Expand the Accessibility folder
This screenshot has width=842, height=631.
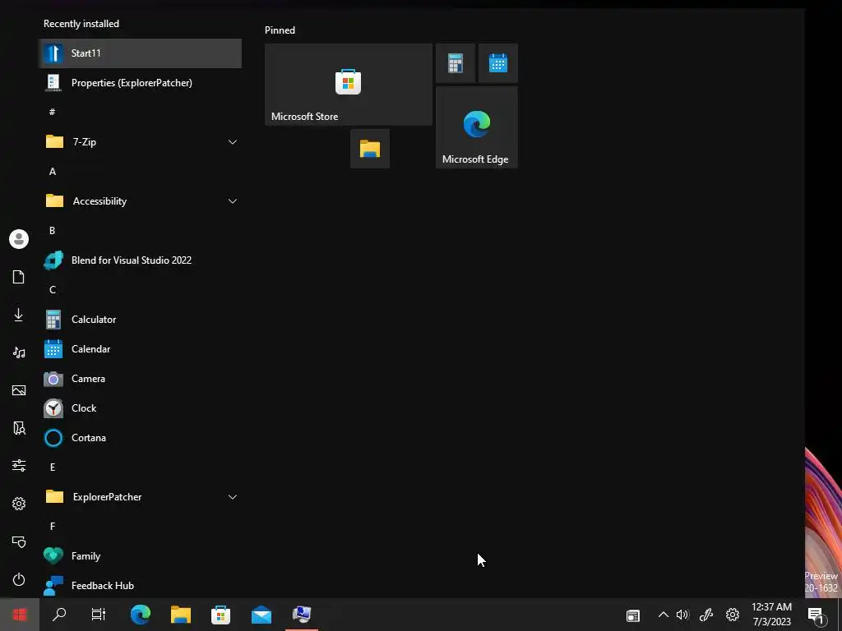pyautogui.click(x=140, y=201)
